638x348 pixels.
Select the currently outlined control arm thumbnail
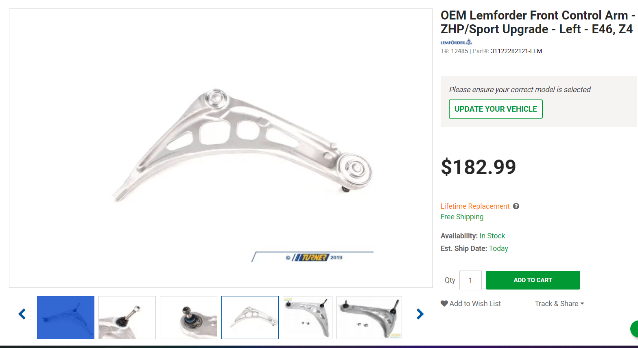pyautogui.click(x=250, y=318)
